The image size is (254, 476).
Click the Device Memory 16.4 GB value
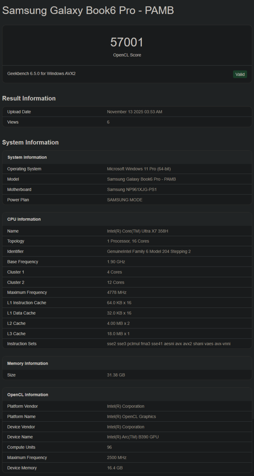[x=115, y=468]
